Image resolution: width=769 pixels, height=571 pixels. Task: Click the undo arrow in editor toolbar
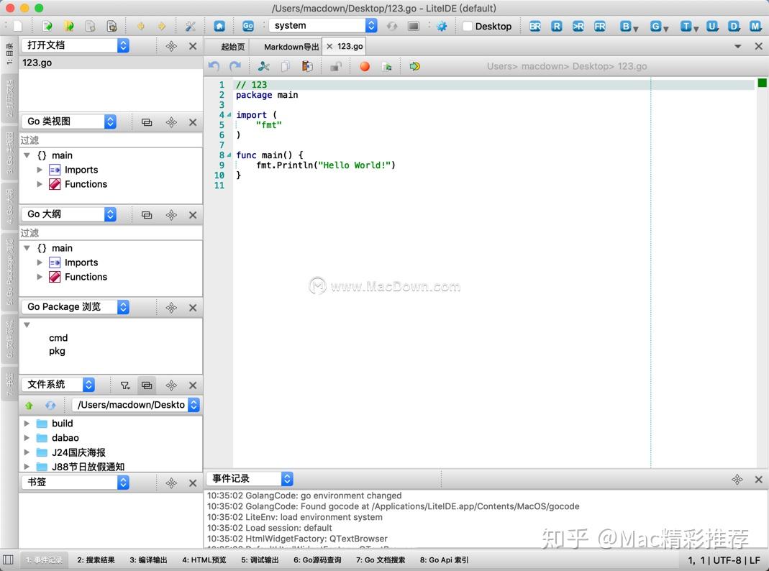(x=214, y=66)
